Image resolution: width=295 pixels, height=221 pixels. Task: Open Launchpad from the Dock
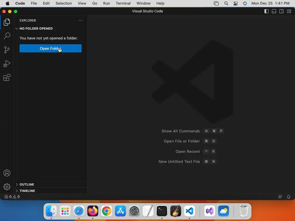pos(65,211)
